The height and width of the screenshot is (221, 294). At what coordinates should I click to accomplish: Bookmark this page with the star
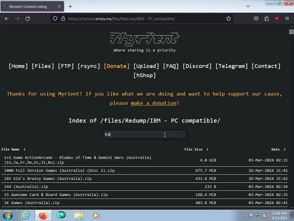(x=228, y=19)
